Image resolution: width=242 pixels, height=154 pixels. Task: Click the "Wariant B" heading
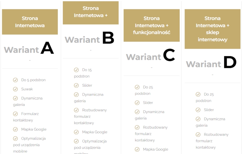[90, 39]
